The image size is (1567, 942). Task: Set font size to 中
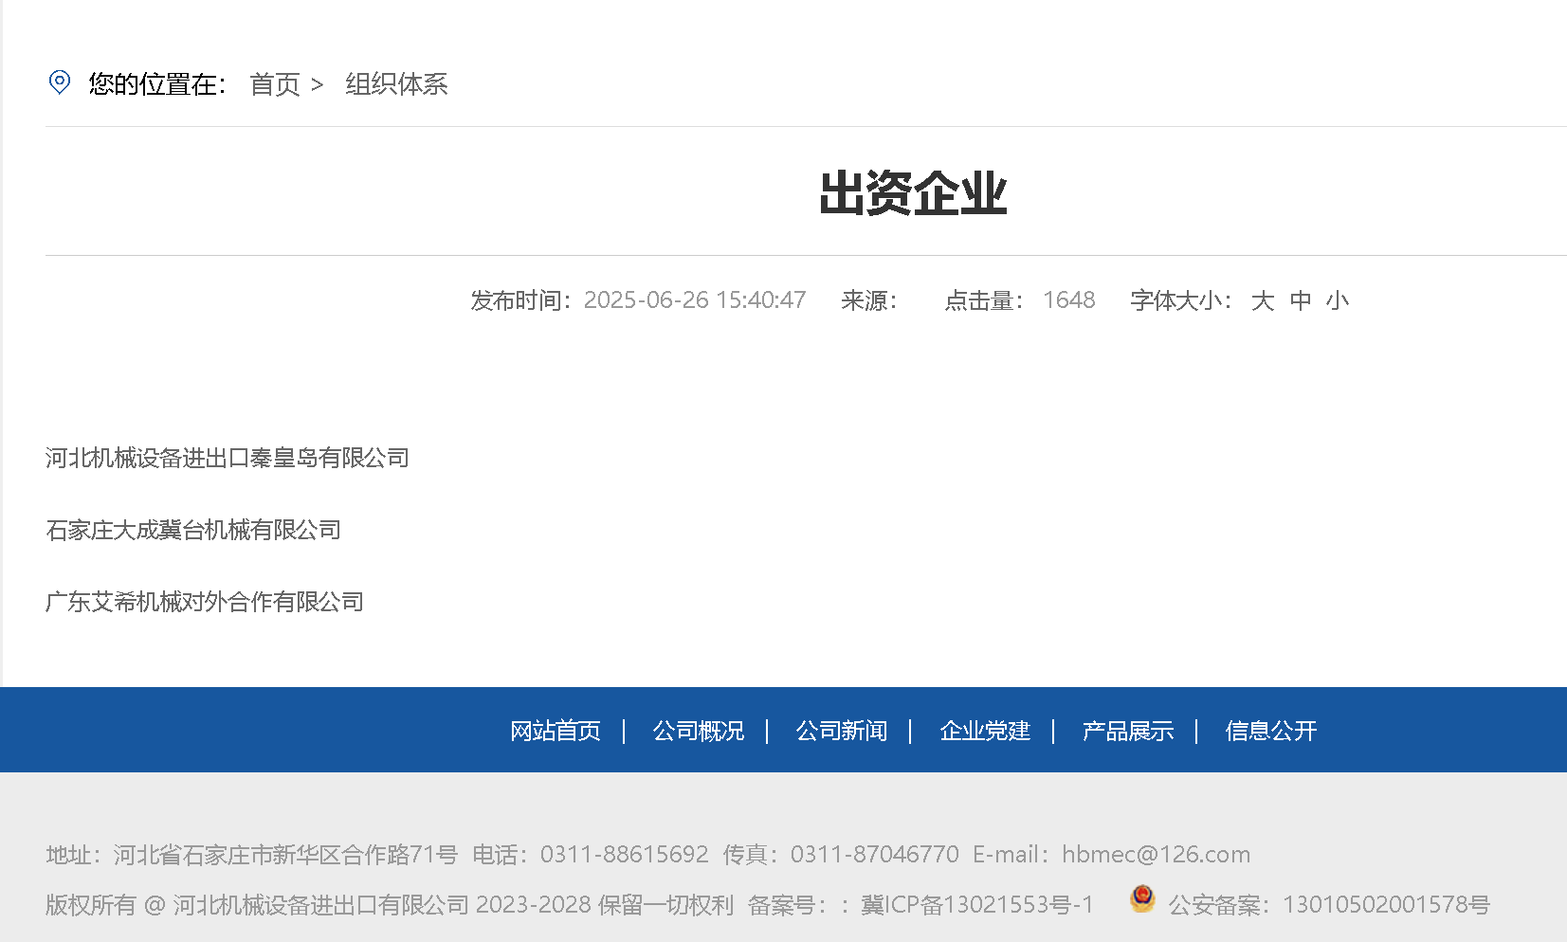[1300, 300]
